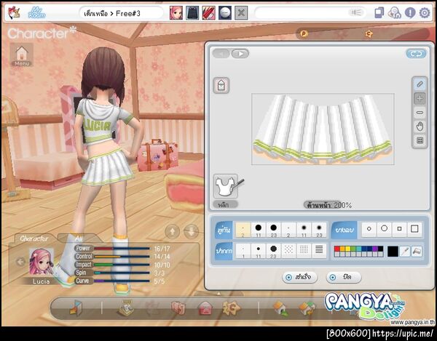The image size is (437, 341).
Task: Open the settings gear icon
Action: (x=425, y=13)
